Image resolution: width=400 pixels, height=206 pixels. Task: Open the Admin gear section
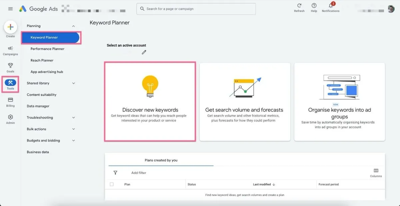tap(10, 119)
